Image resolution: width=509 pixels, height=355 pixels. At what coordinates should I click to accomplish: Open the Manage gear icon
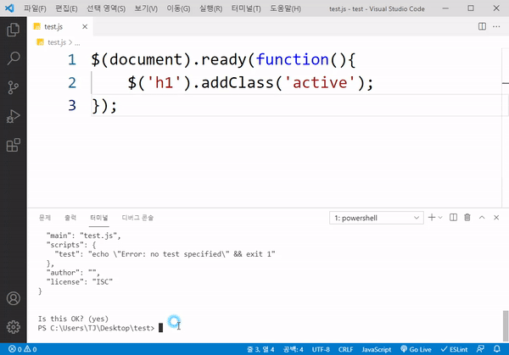pos(14,327)
